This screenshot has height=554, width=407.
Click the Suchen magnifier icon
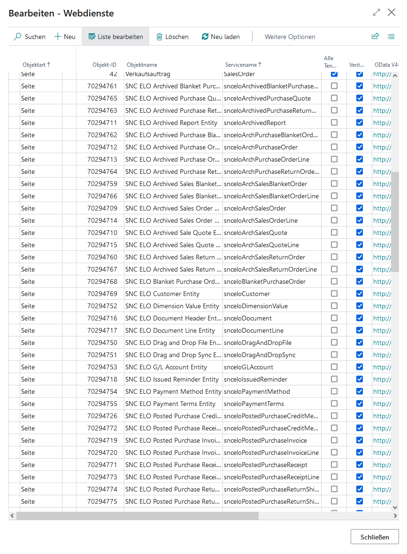(18, 37)
